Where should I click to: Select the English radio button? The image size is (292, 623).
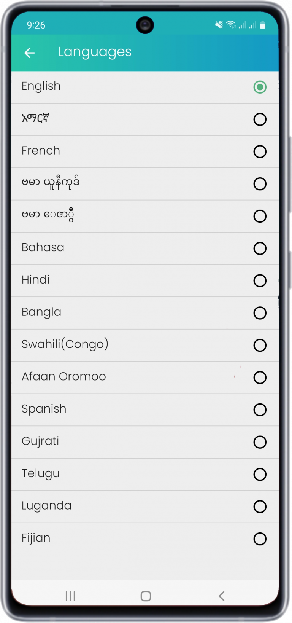tap(260, 87)
